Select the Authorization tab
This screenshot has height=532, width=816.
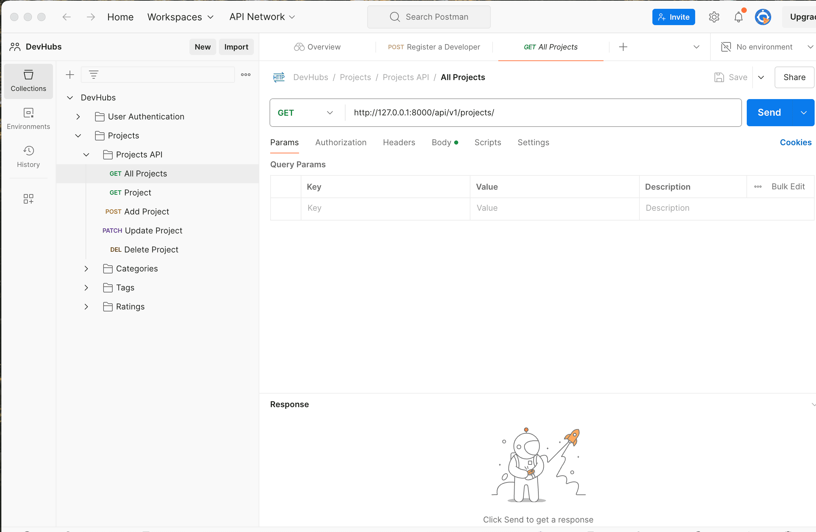(340, 142)
